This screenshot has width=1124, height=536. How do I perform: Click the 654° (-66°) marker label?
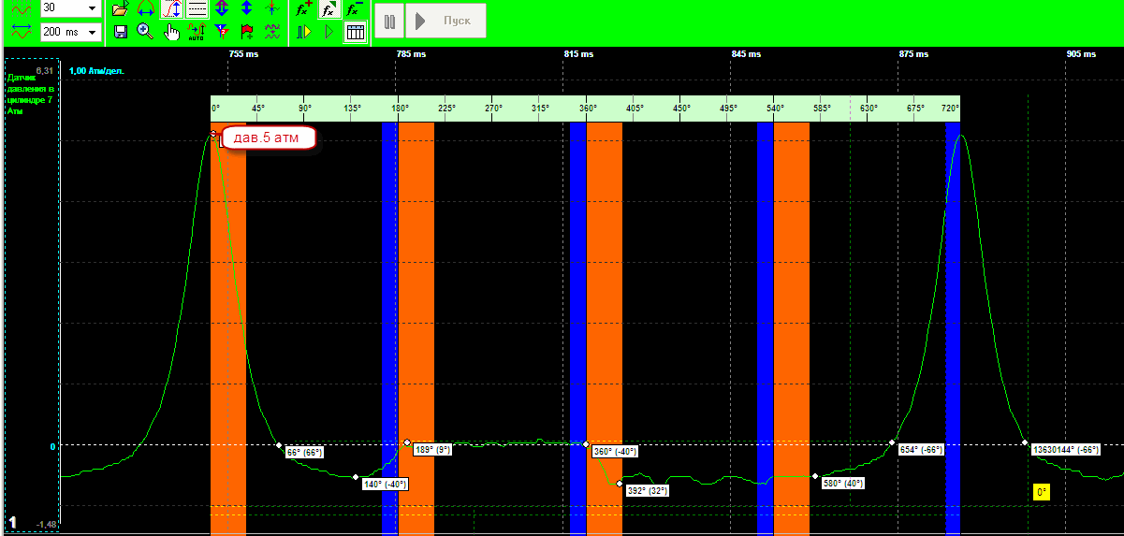click(x=921, y=450)
